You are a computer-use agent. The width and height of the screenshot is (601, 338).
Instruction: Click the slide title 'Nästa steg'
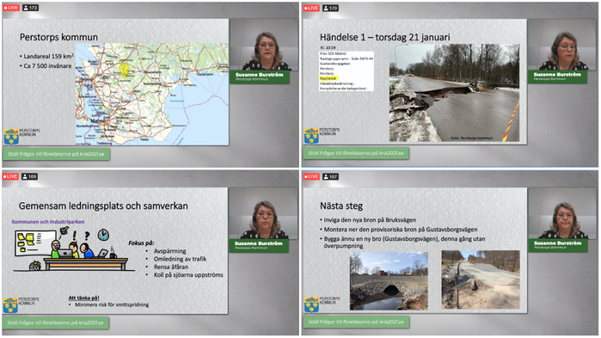(341, 206)
